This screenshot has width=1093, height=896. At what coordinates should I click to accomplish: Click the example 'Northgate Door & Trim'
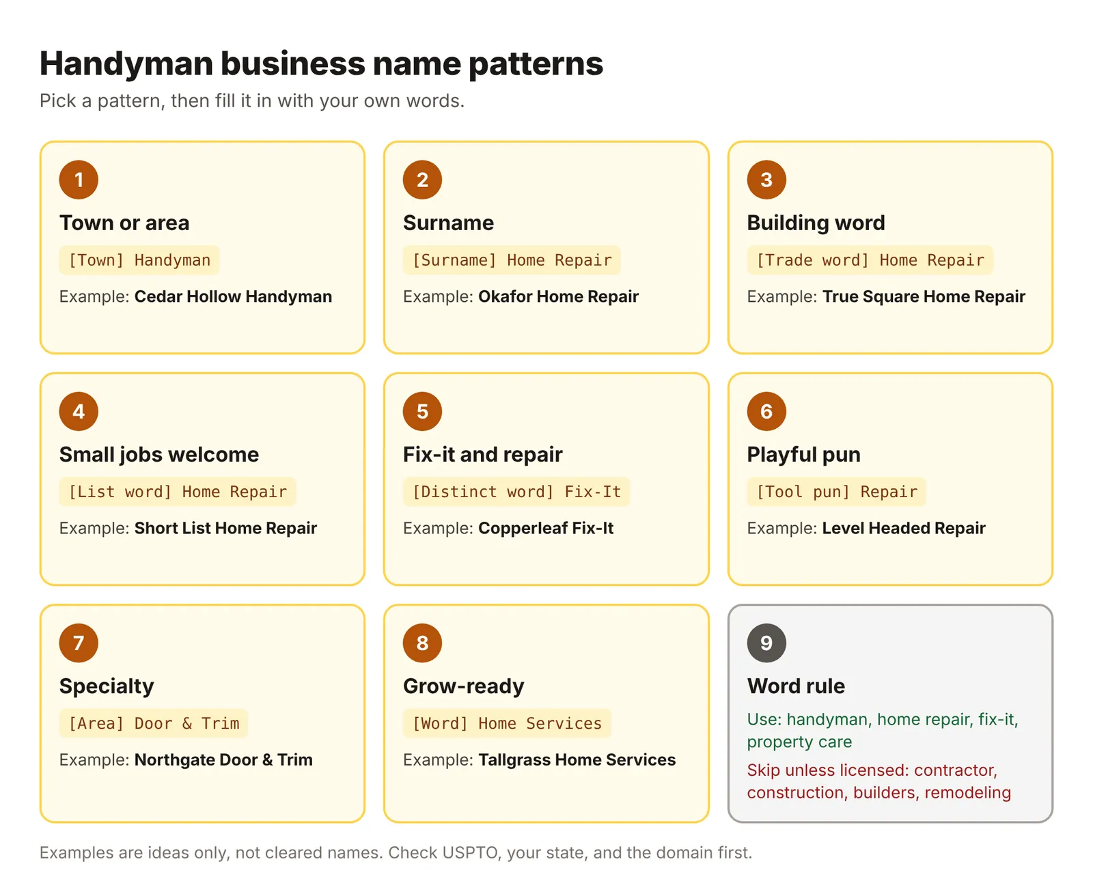223,759
